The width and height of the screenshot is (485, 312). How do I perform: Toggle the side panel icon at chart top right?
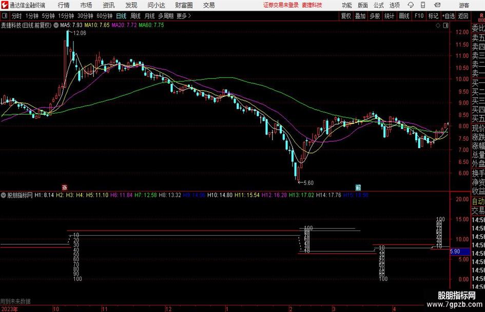click(445, 26)
